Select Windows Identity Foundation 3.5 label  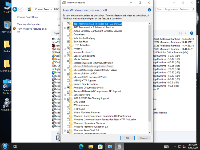(x=91, y=127)
